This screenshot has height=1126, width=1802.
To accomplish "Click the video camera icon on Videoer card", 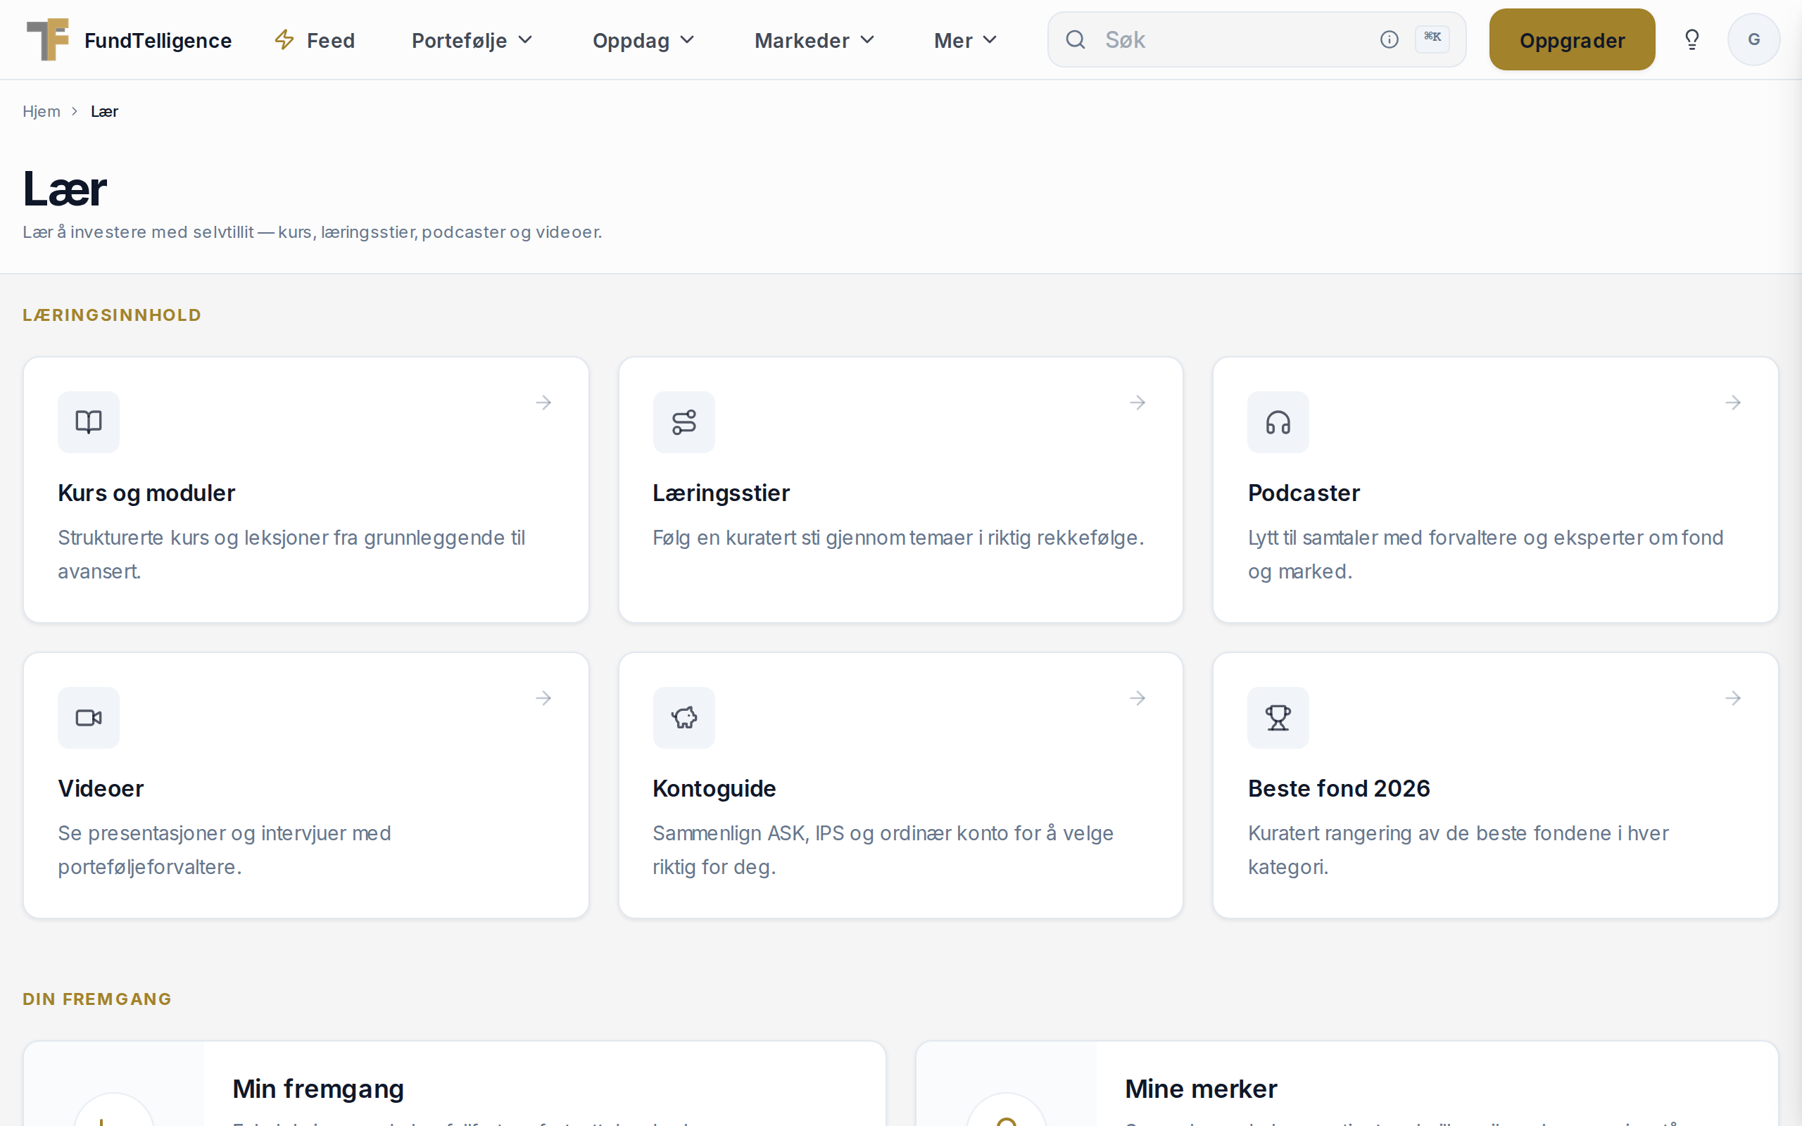I will click(x=89, y=718).
